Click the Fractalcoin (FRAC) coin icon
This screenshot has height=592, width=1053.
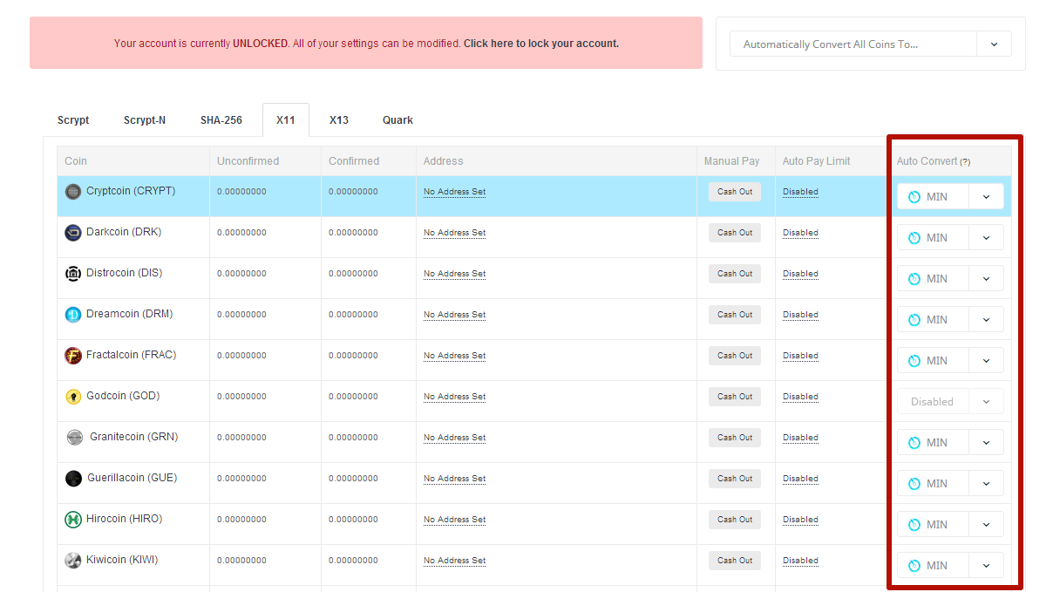click(73, 356)
